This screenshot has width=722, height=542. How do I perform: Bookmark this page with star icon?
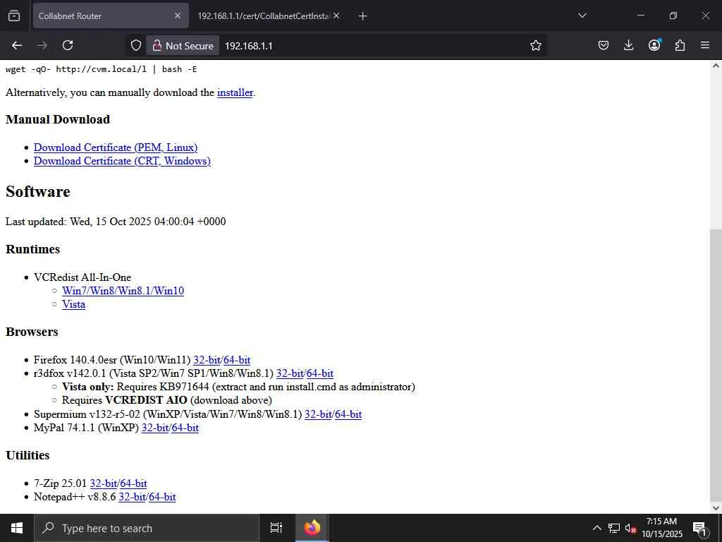coord(535,45)
